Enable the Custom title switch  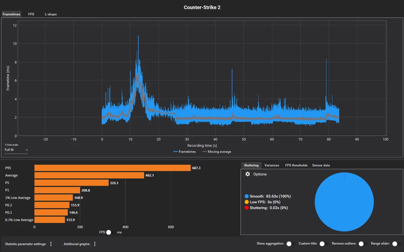pos(324,244)
